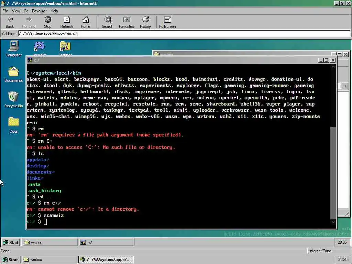
Task: Open the File menu
Action: click(x=5, y=11)
